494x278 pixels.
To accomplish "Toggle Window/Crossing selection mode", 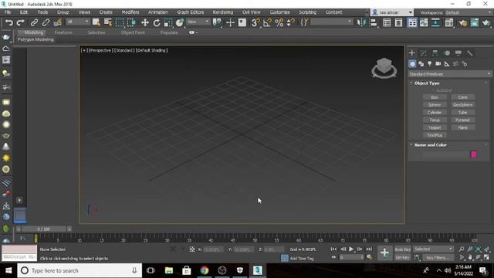I will point(131,22).
